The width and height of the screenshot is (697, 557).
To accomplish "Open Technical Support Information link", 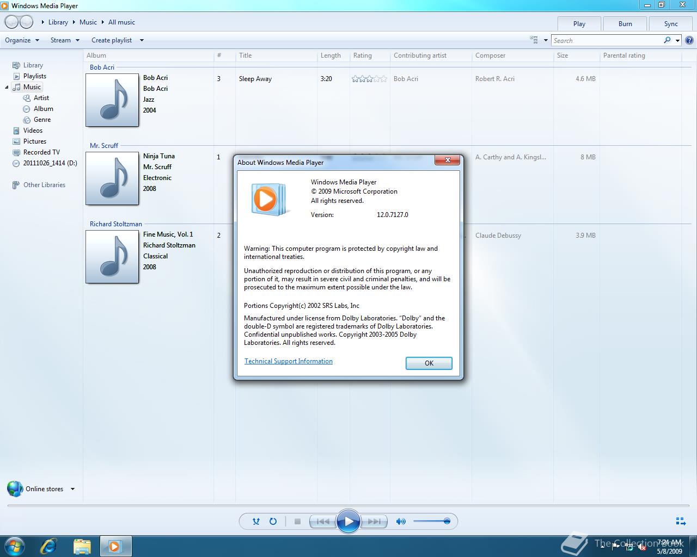I will click(288, 361).
